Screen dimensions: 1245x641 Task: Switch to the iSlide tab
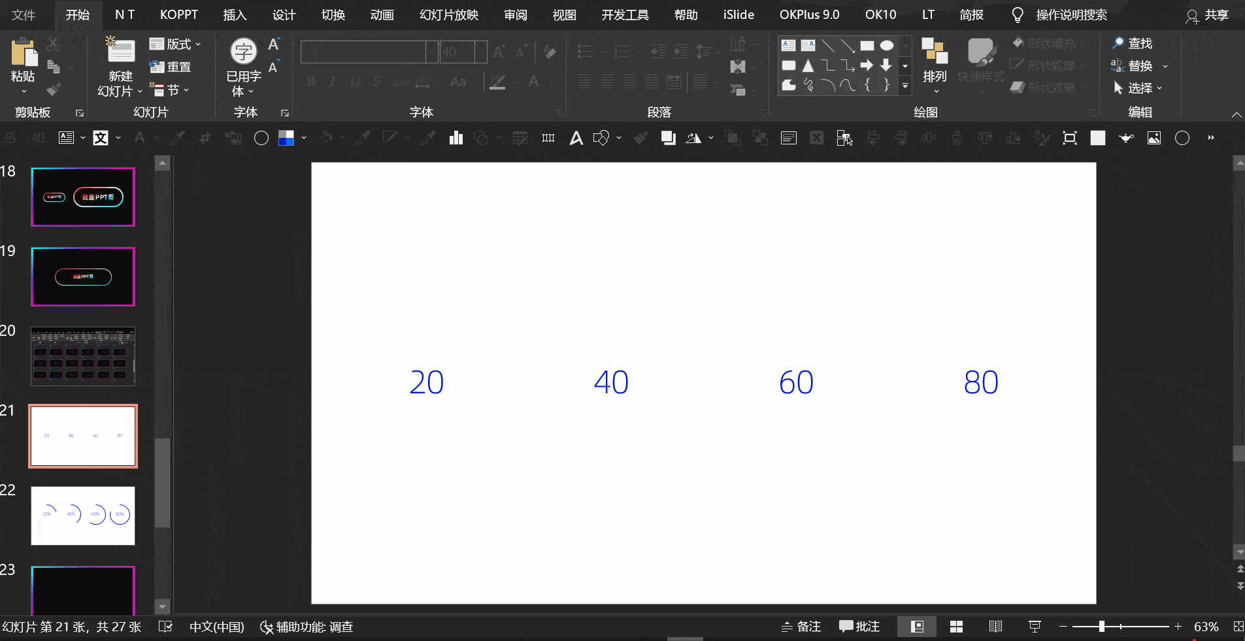pyautogui.click(x=739, y=15)
